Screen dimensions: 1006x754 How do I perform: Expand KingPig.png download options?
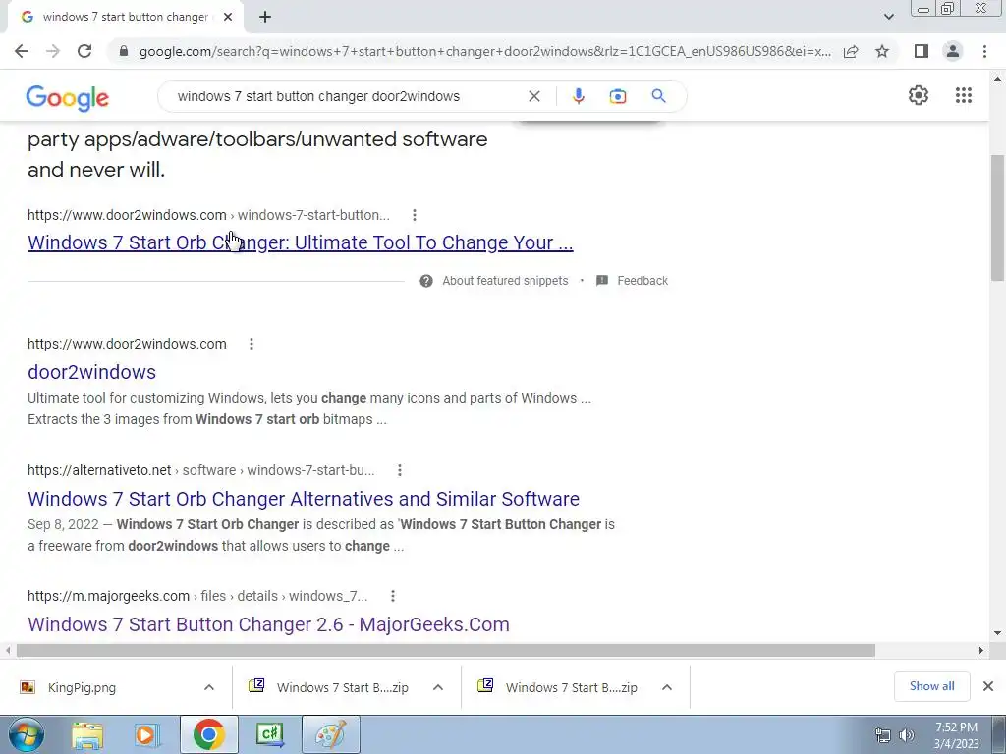pyautogui.click(x=209, y=687)
